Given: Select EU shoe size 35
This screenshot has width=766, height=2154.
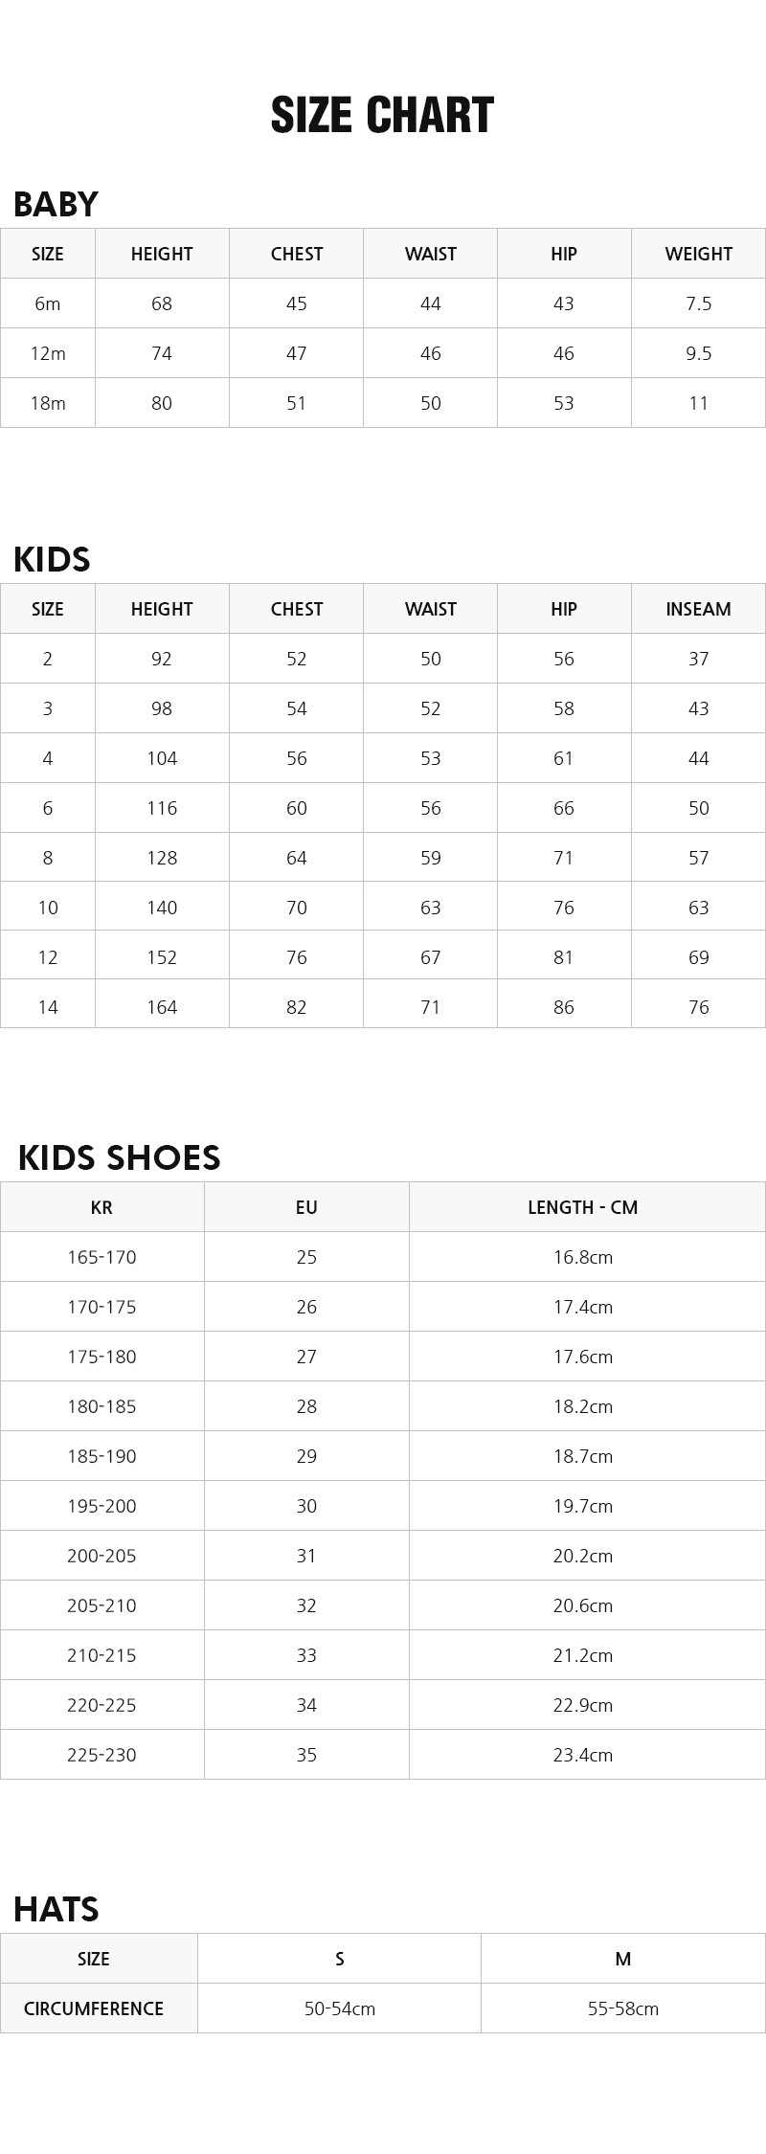Looking at the screenshot, I should 306,1755.
